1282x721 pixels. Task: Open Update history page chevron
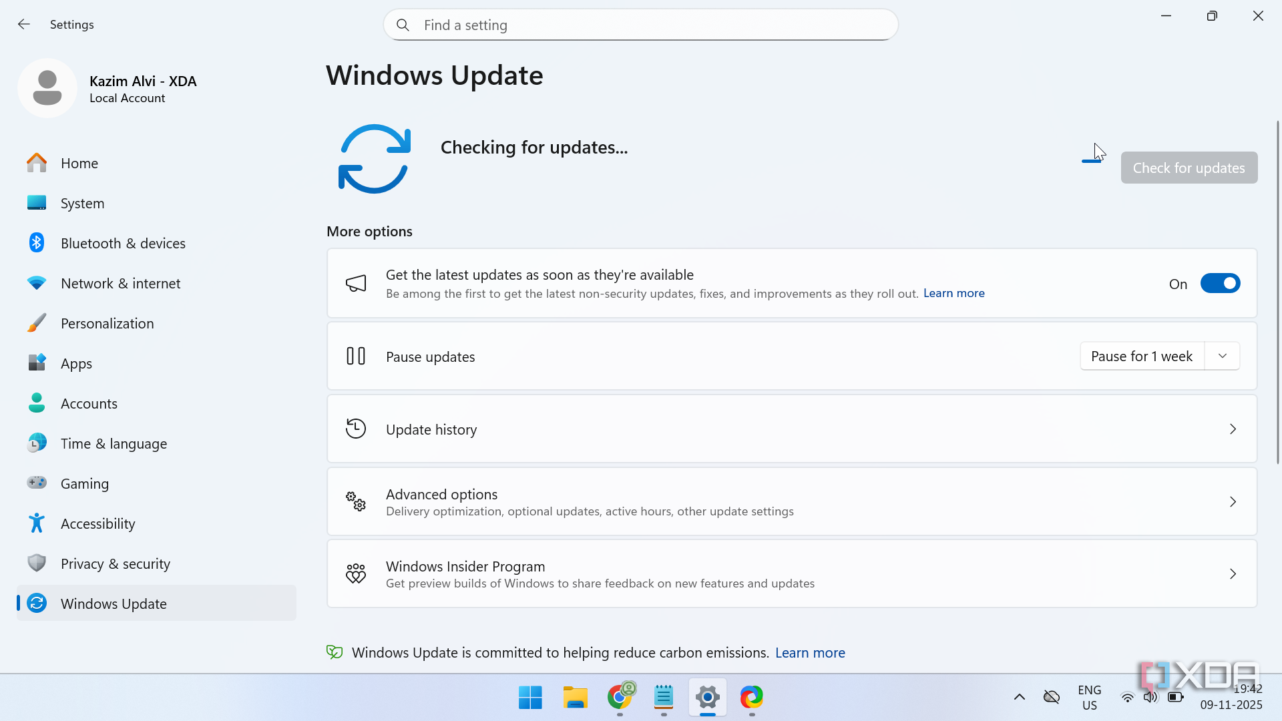click(1233, 429)
